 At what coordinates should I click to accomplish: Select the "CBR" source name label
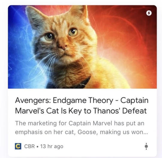click(x=29, y=146)
